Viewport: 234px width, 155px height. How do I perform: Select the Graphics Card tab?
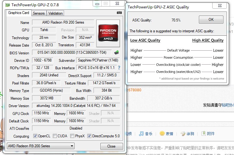point(19,13)
